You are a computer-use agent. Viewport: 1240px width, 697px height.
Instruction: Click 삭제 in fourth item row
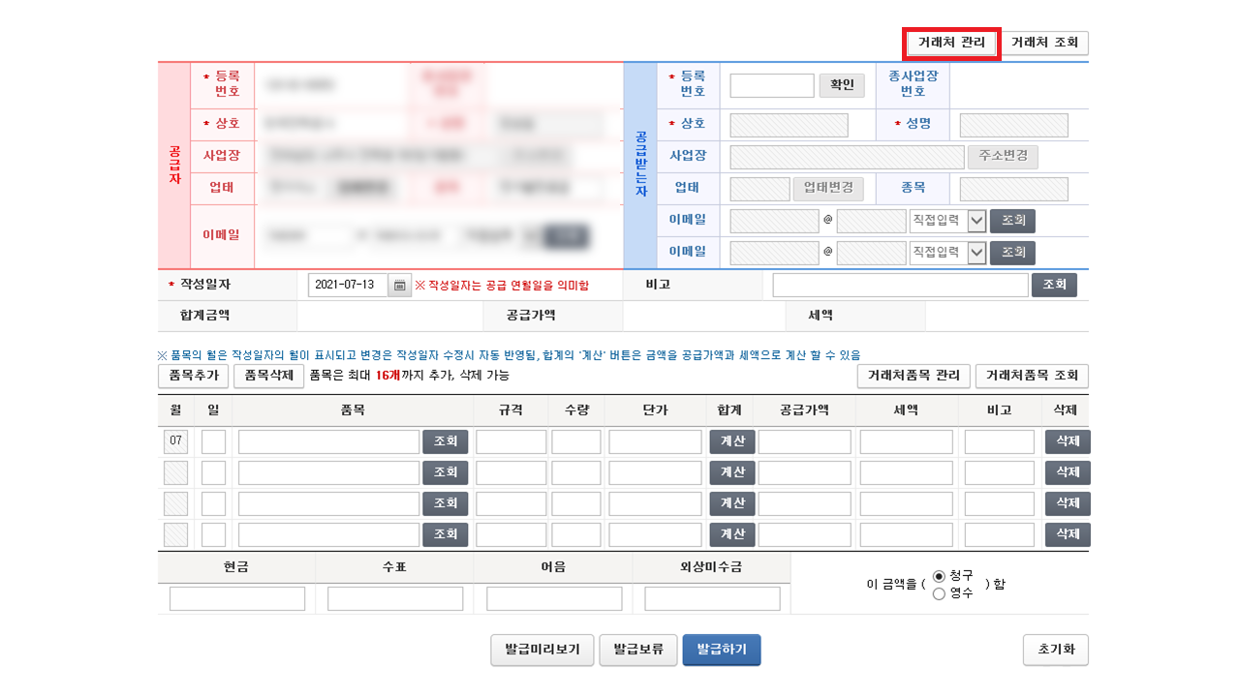click(x=1068, y=534)
